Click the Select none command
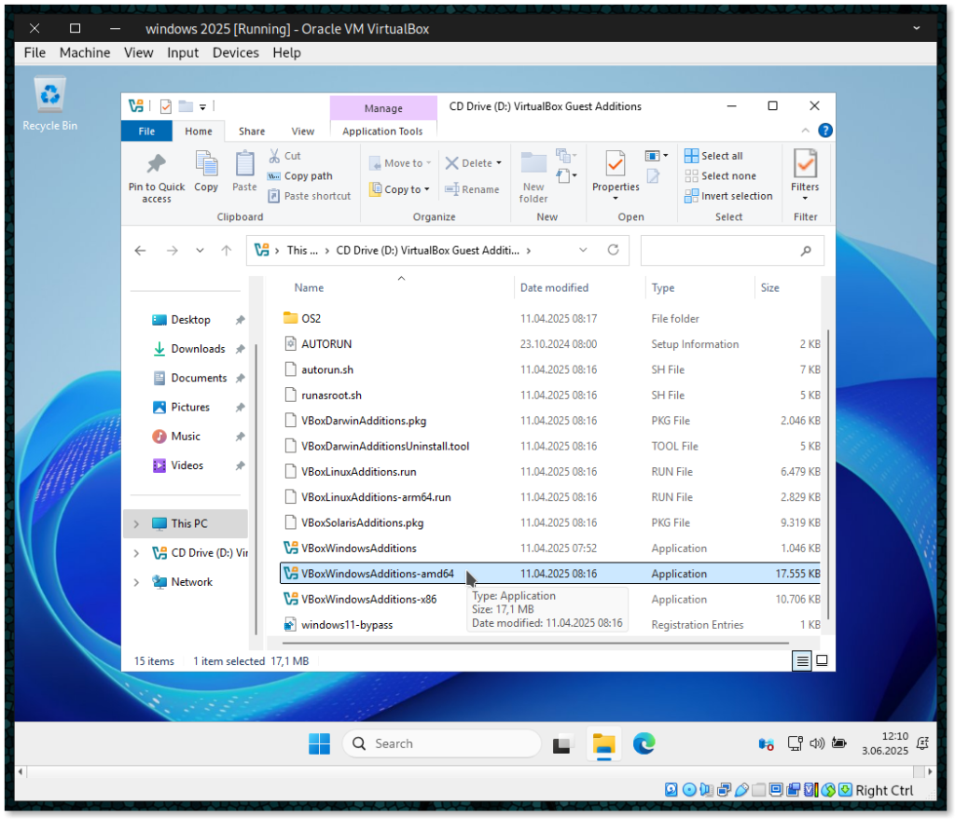Image resolution: width=955 pixels, height=819 pixels. tap(721, 176)
